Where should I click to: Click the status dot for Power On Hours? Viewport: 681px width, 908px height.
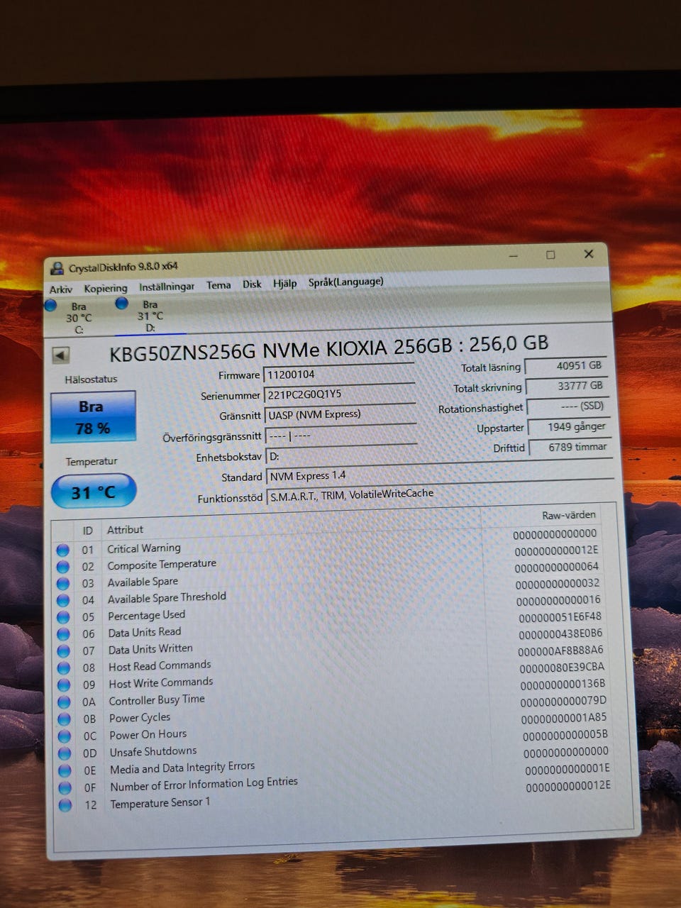pos(65,736)
